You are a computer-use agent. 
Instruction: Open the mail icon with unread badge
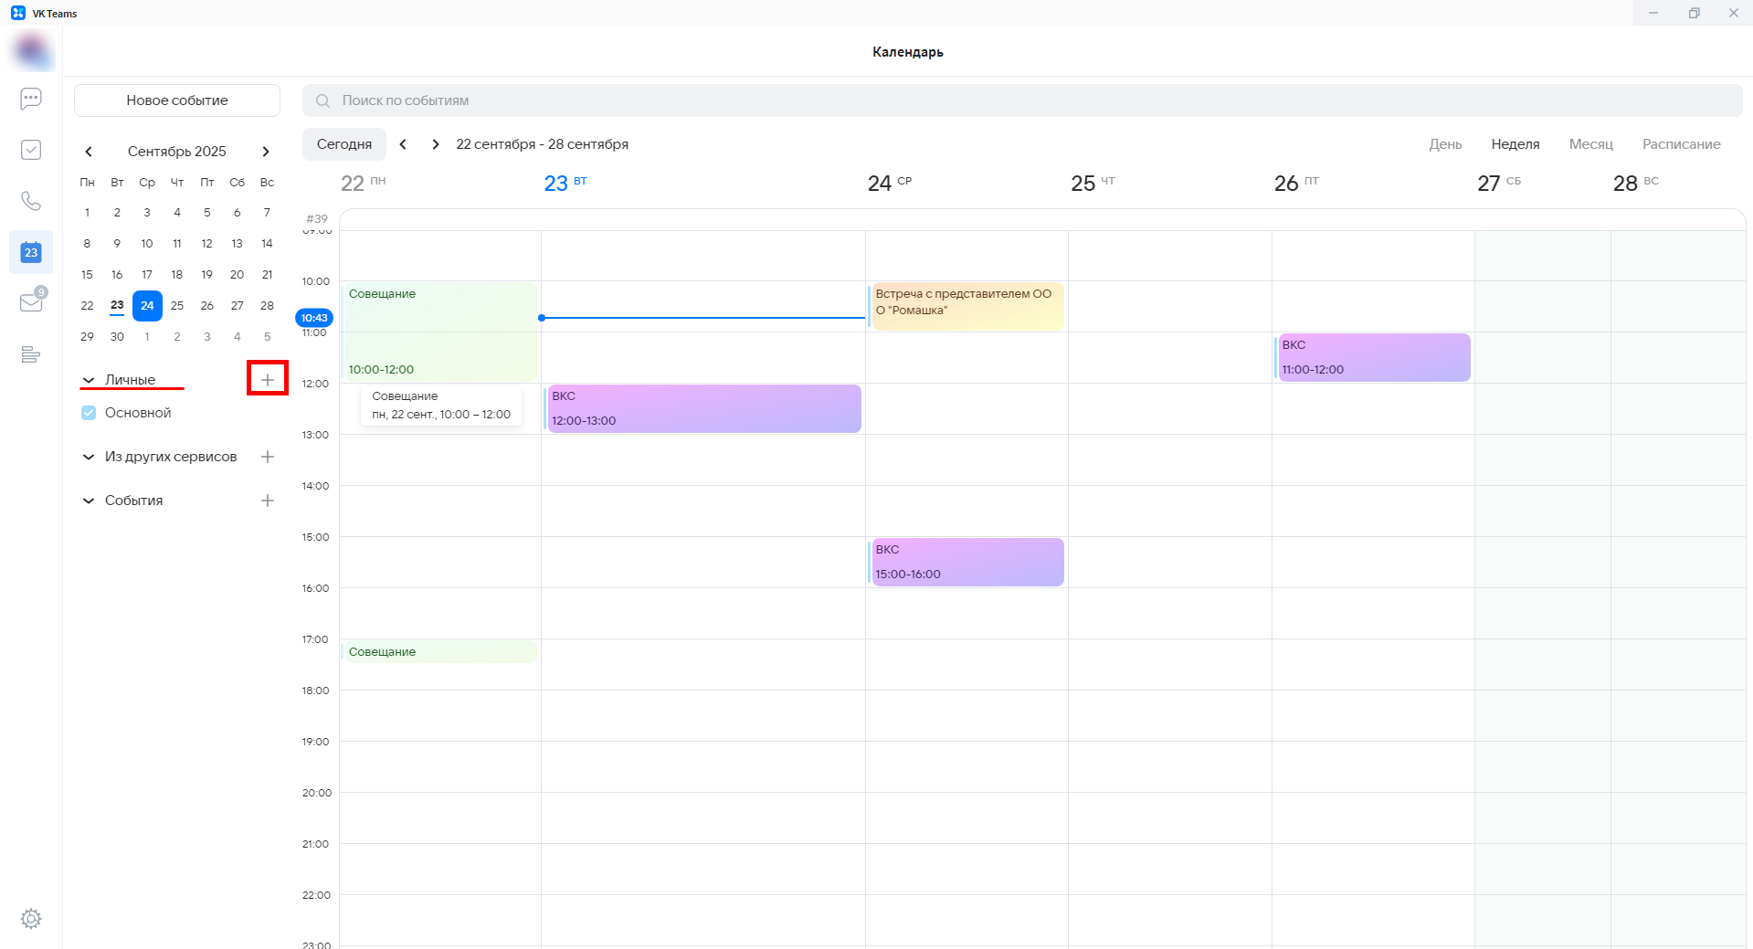pyautogui.click(x=31, y=302)
